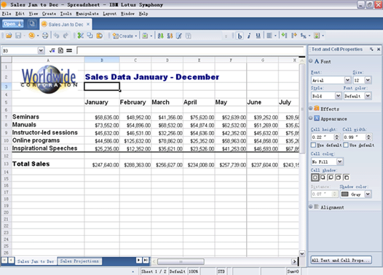The image size is (383, 275).
Task: Toggle Bold formatting button
Action: [x=240, y=36]
